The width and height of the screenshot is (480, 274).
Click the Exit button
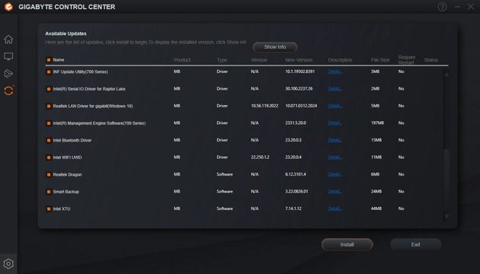[x=415, y=244]
